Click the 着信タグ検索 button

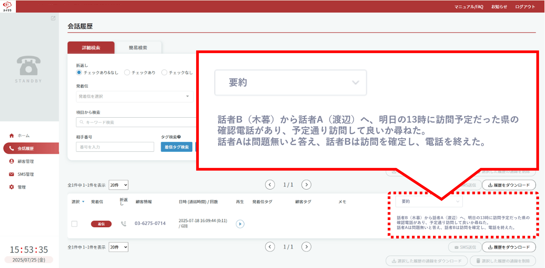pos(176,147)
